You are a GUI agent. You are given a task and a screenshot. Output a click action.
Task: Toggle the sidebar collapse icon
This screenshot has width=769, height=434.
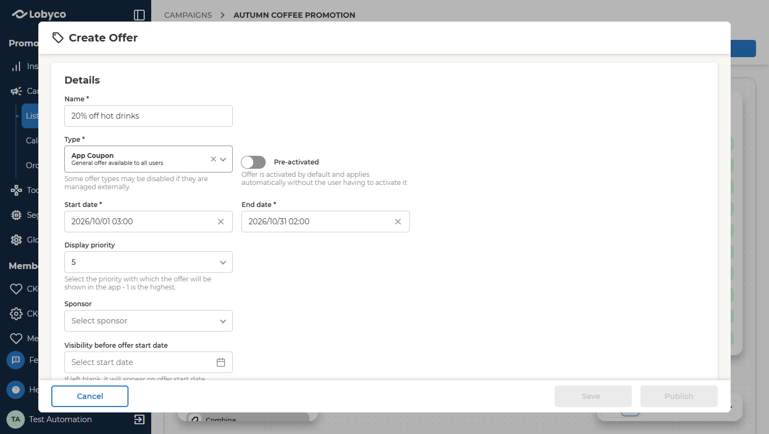(x=139, y=15)
